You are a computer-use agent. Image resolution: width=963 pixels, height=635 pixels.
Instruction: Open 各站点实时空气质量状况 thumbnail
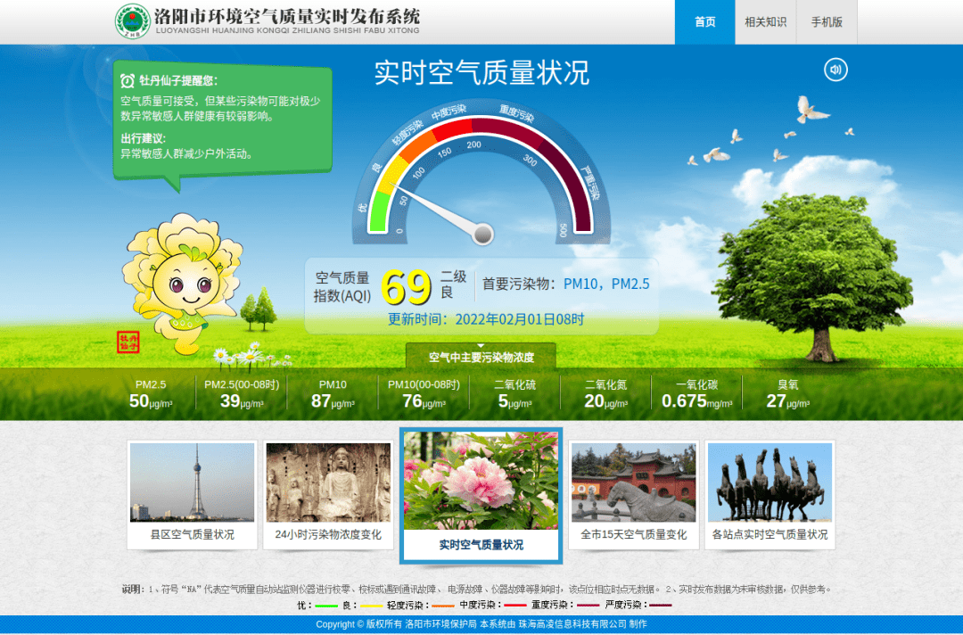(770, 494)
